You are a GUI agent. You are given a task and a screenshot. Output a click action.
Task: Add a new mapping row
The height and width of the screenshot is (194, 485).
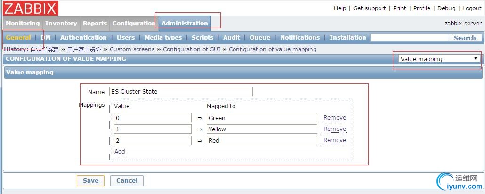point(120,151)
